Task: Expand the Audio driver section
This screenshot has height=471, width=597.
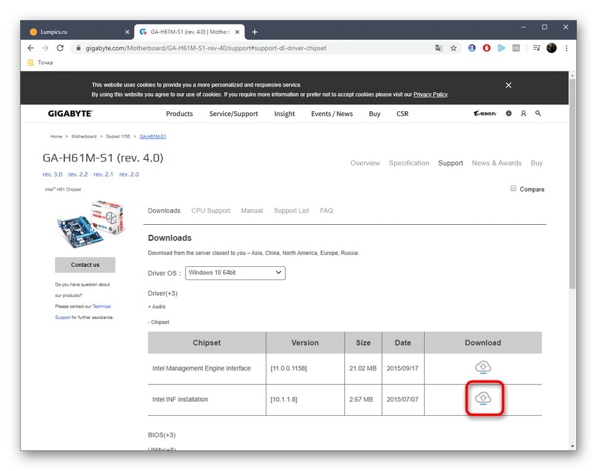Action: pyautogui.click(x=156, y=306)
